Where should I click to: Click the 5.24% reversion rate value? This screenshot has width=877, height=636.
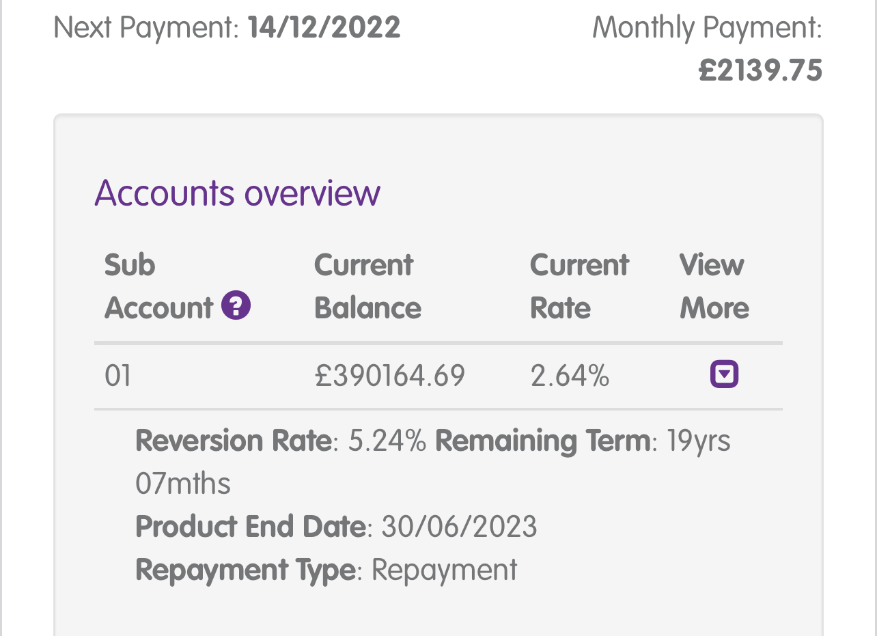[x=387, y=441]
